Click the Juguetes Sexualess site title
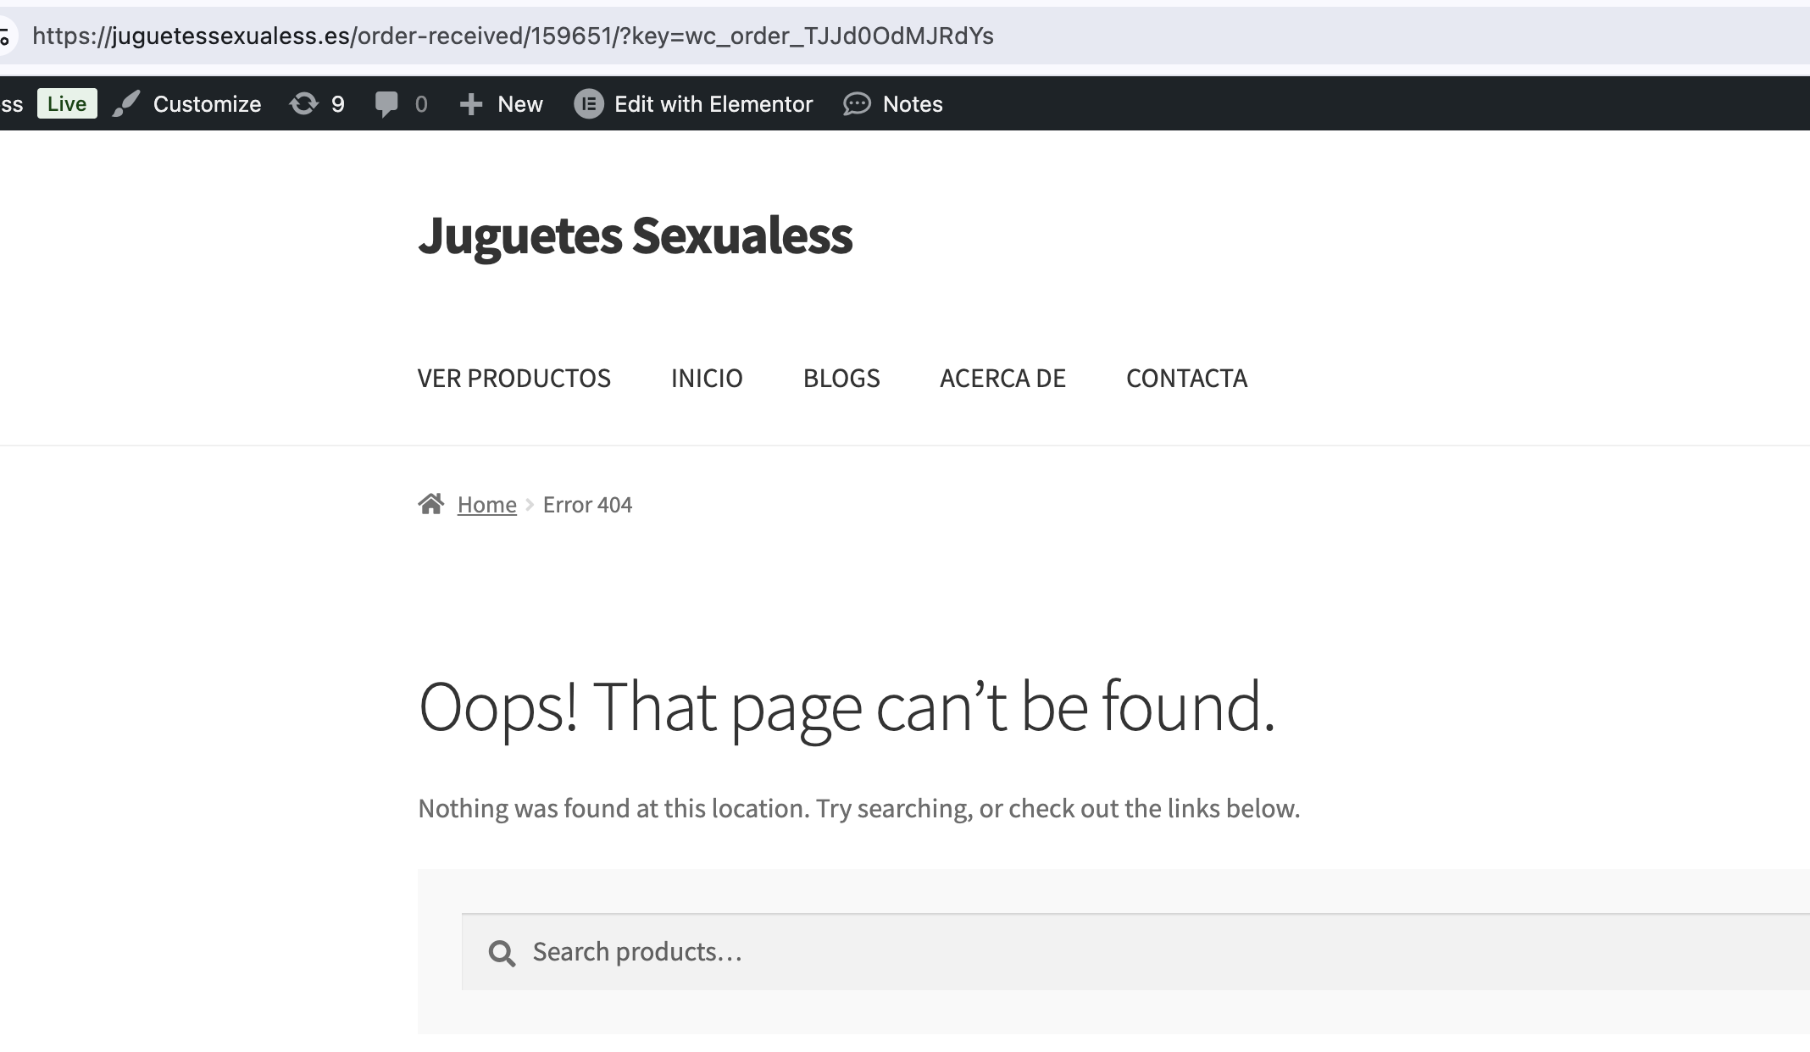Screen dimensions: 1810x1052 (635, 235)
